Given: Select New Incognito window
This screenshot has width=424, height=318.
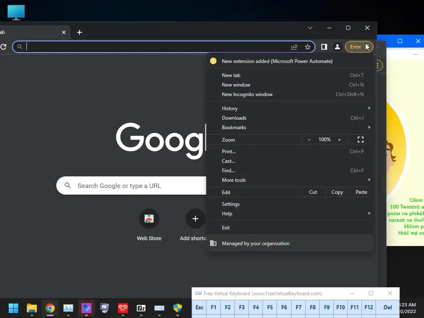Looking at the screenshot, I should pyautogui.click(x=290, y=94).
